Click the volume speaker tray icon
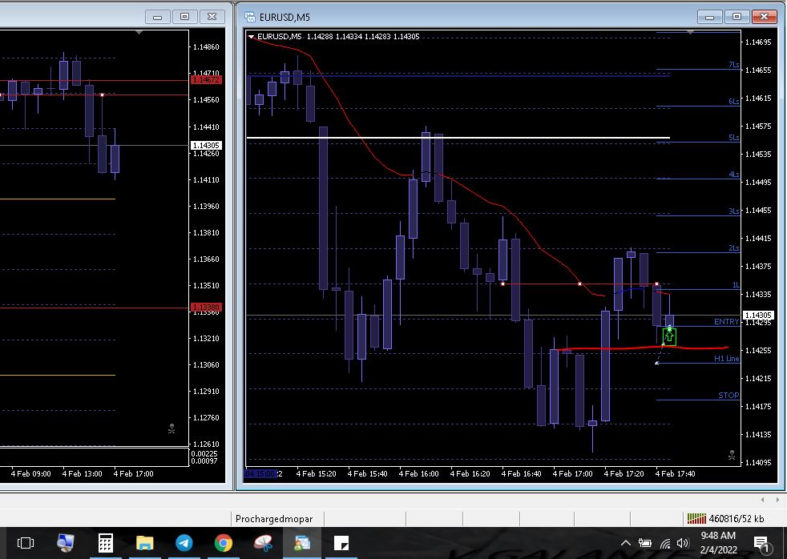 click(683, 544)
